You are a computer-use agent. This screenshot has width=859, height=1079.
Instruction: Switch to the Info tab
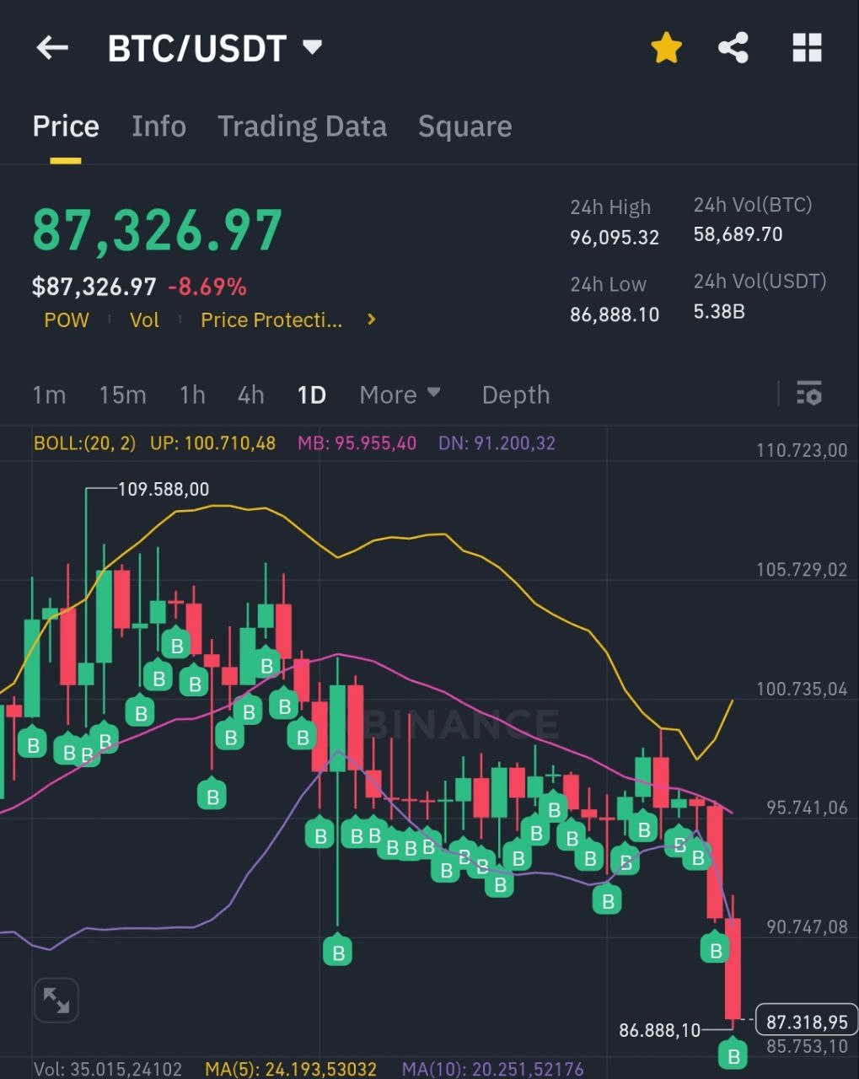(158, 126)
